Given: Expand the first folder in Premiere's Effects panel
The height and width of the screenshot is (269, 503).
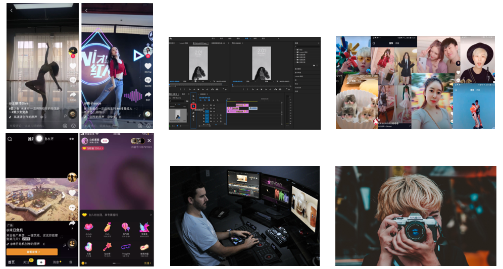Looking at the screenshot, I should coord(296,49).
